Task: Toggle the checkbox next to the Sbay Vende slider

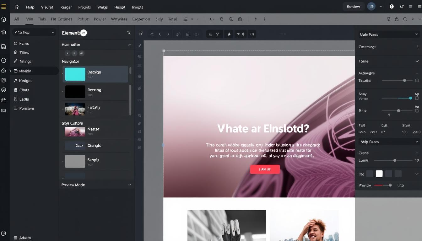Action: coord(417,98)
